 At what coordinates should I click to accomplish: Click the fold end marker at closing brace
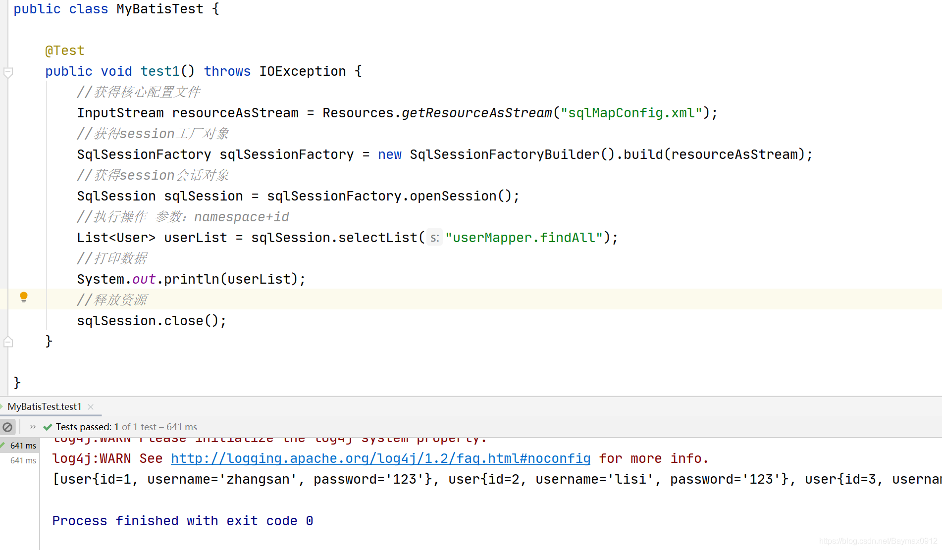[8, 342]
